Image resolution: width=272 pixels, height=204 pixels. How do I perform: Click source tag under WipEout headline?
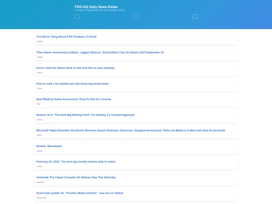point(39,104)
